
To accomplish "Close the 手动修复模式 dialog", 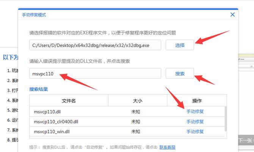I will pos(232,14).
